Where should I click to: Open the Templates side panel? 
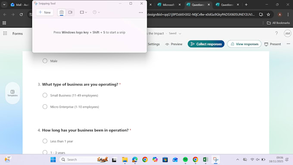tap(12, 93)
